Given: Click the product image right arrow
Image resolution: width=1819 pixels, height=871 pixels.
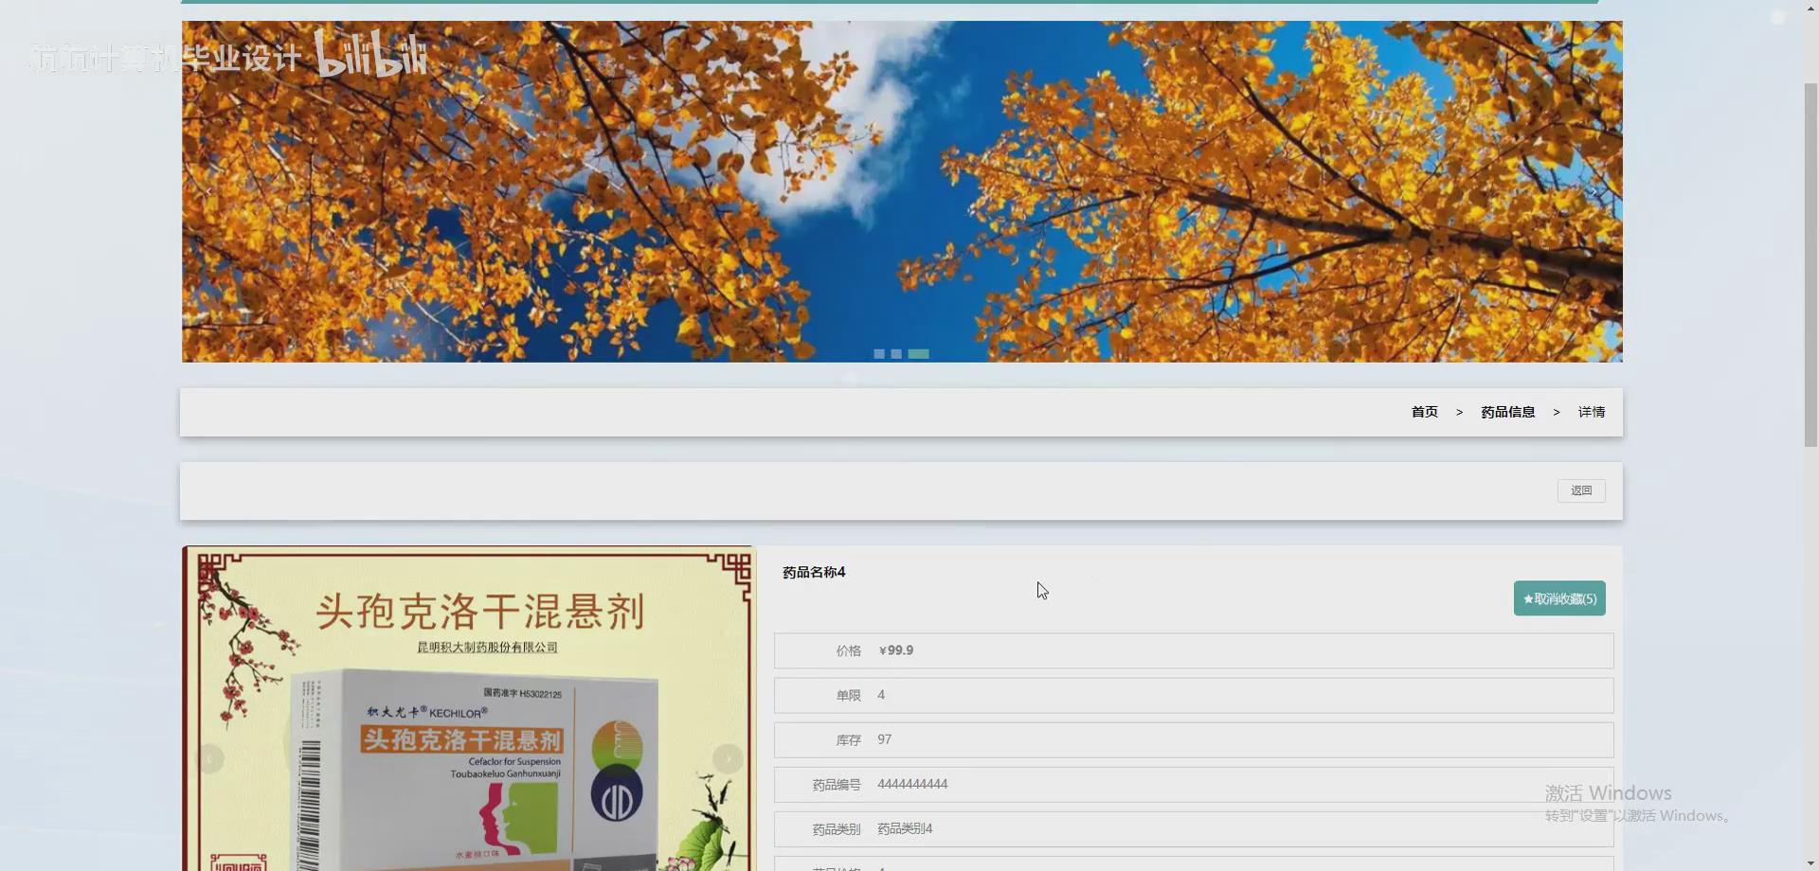Looking at the screenshot, I should (x=728, y=758).
